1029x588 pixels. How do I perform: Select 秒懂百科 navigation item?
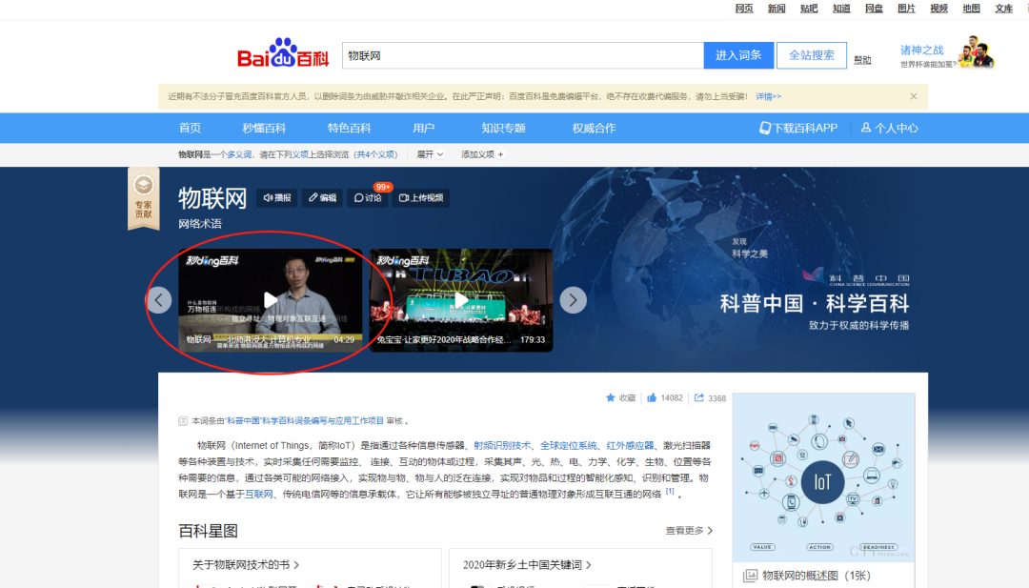[264, 128]
